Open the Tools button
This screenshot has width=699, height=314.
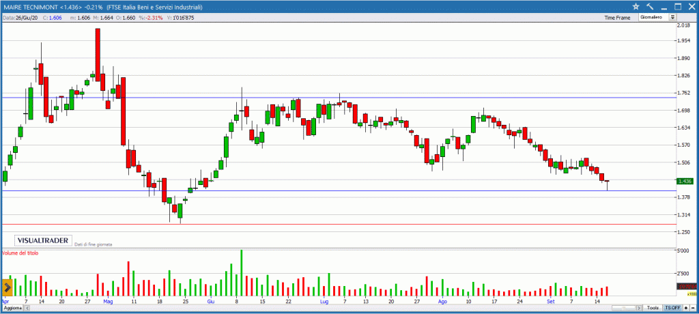coord(653,308)
